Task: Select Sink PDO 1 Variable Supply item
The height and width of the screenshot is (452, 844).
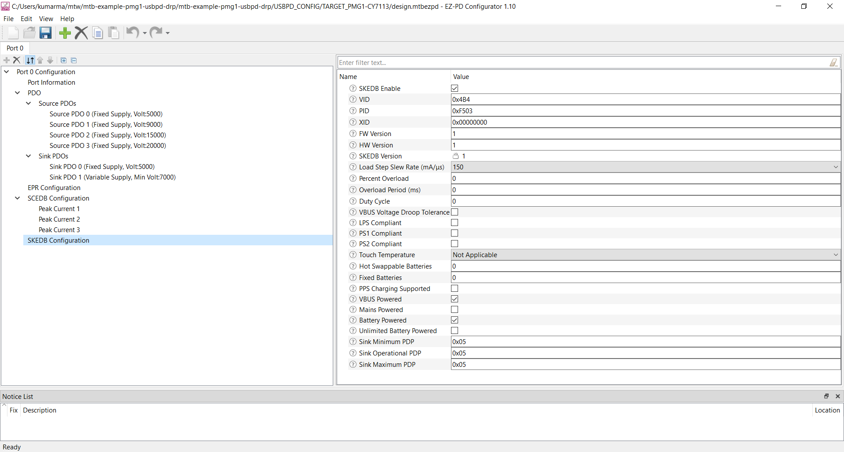Action: point(113,177)
